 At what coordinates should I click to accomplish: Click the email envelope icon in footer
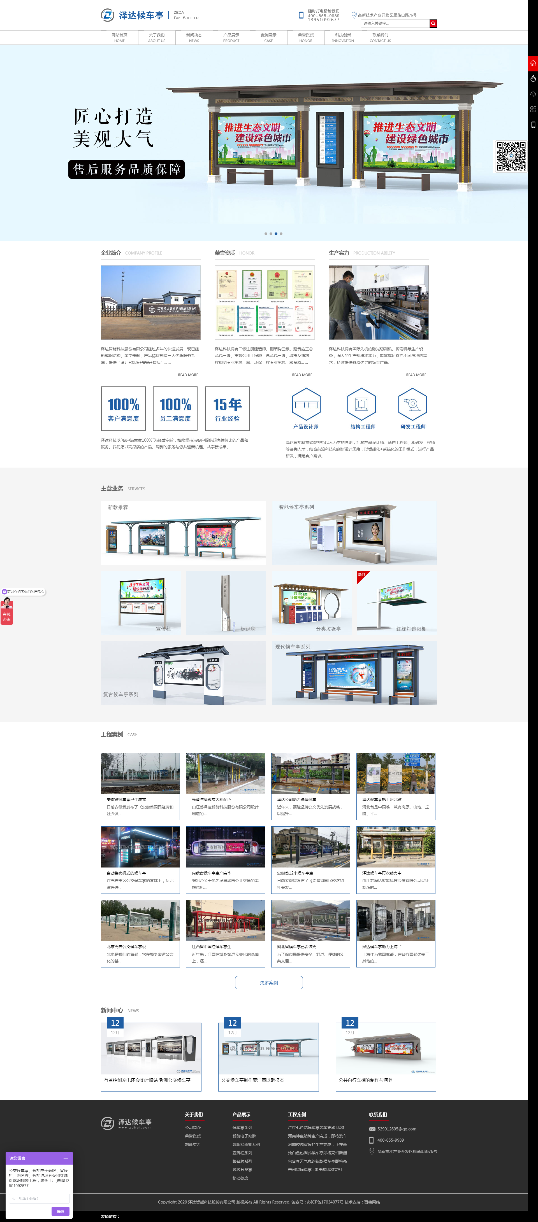pos(372,1129)
